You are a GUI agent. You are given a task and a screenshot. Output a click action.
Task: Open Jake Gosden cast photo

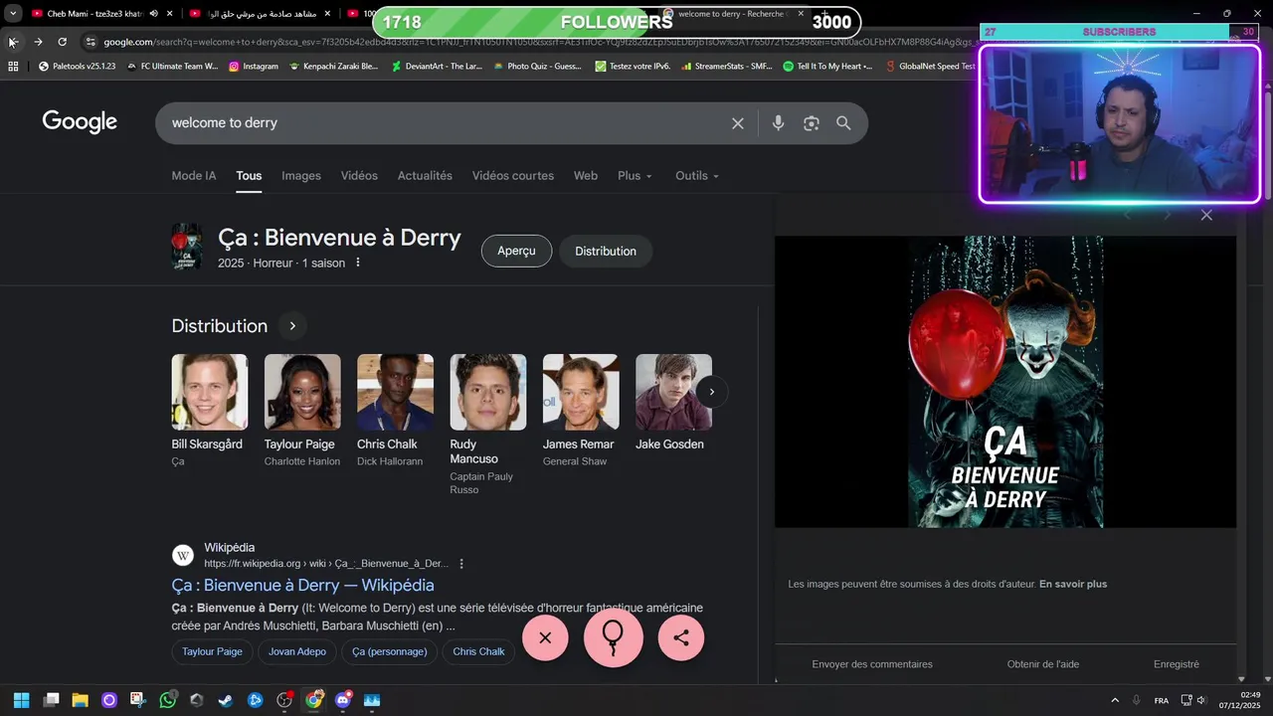[x=673, y=392]
